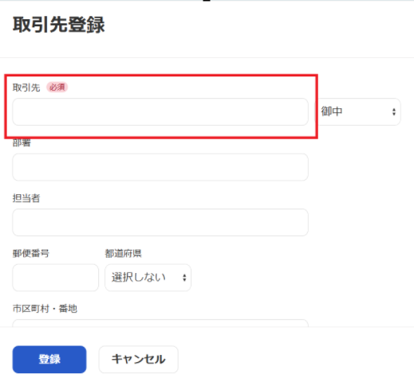The width and height of the screenshot is (414, 378).
Task: Click the 必須 required badge
Action: click(57, 88)
